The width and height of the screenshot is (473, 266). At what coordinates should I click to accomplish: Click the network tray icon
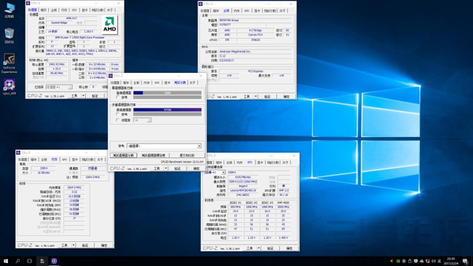(427, 261)
